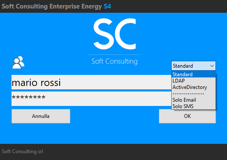Click the Soft Consulting text under logo

point(115,61)
